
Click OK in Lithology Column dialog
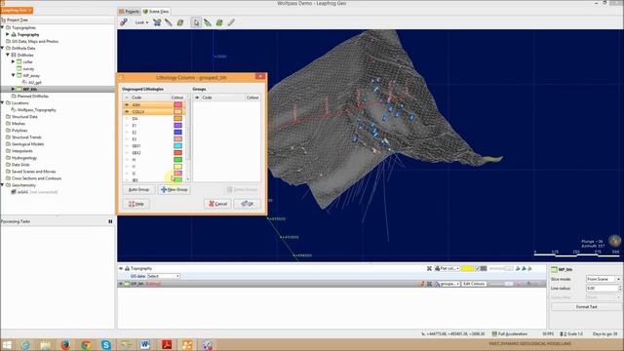[247, 204]
